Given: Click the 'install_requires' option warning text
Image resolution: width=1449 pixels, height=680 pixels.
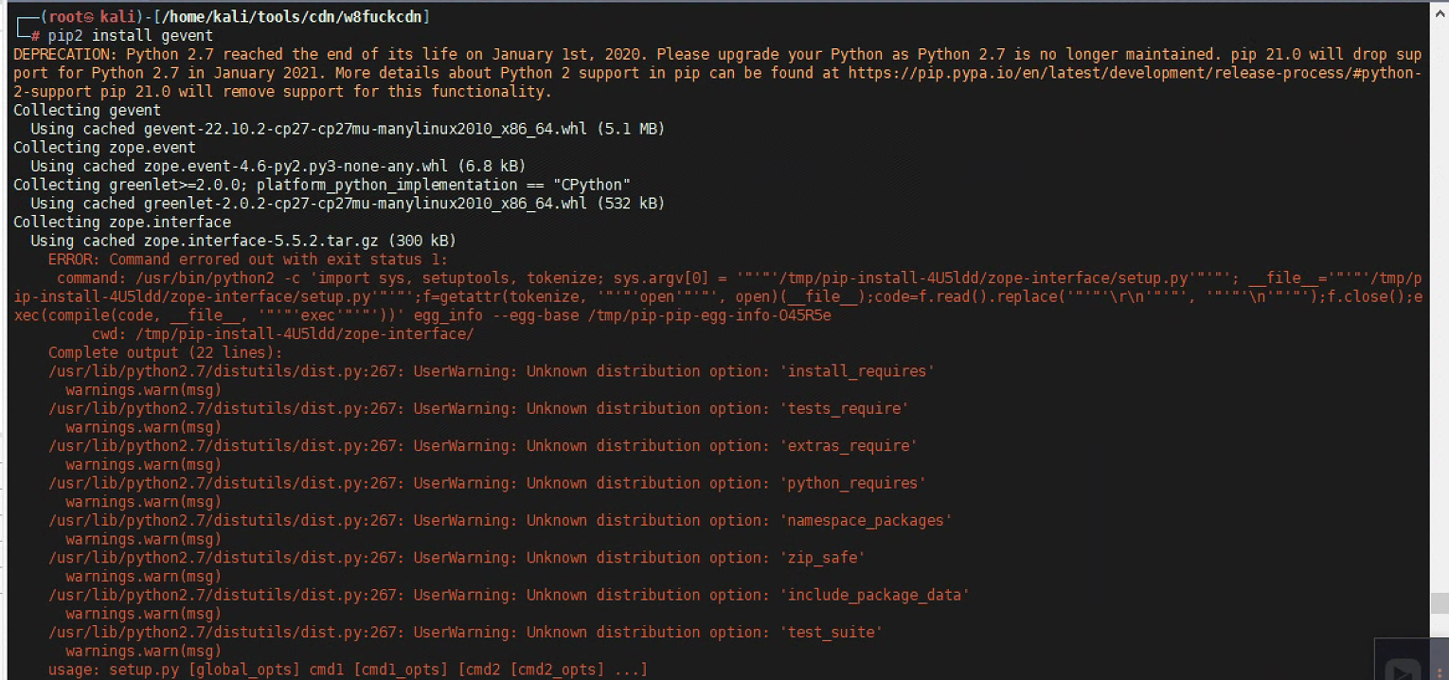Looking at the screenshot, I should 857,371.
